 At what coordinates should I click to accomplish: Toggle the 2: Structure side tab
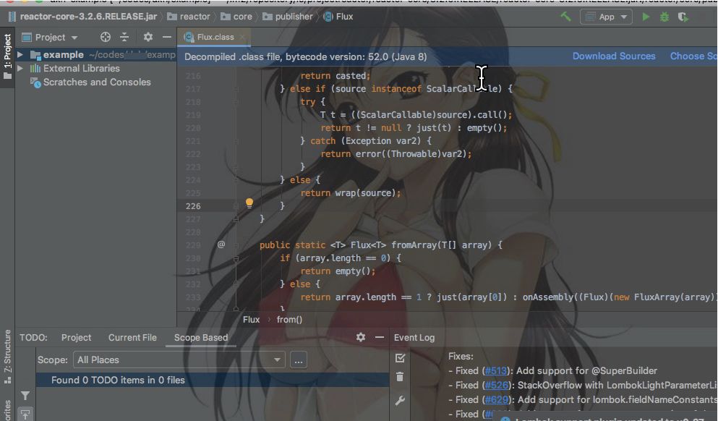coord(7,357)
